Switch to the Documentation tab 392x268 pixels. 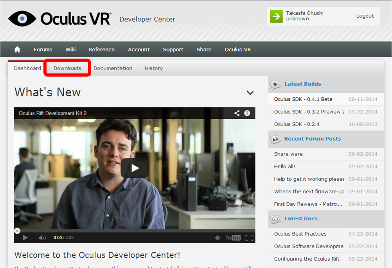(113, 68)
